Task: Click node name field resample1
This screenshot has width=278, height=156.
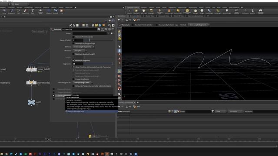Action: coord(79,29)
